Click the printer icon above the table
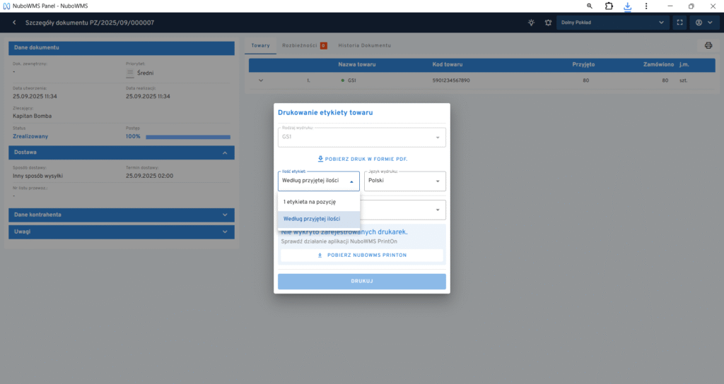724x384 pixels. 708,46
